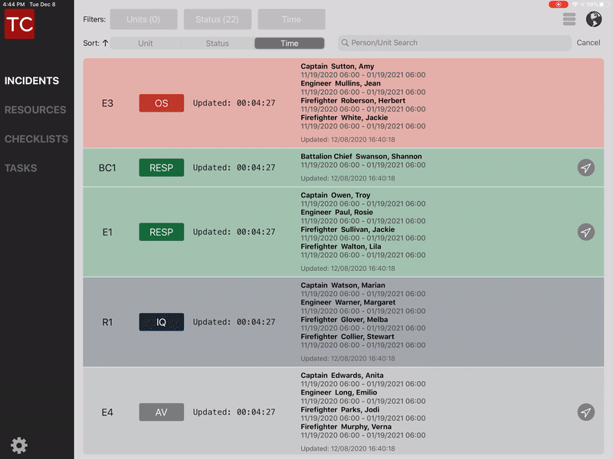
Task: Open the Tasks section
Action: coord(21,168)
